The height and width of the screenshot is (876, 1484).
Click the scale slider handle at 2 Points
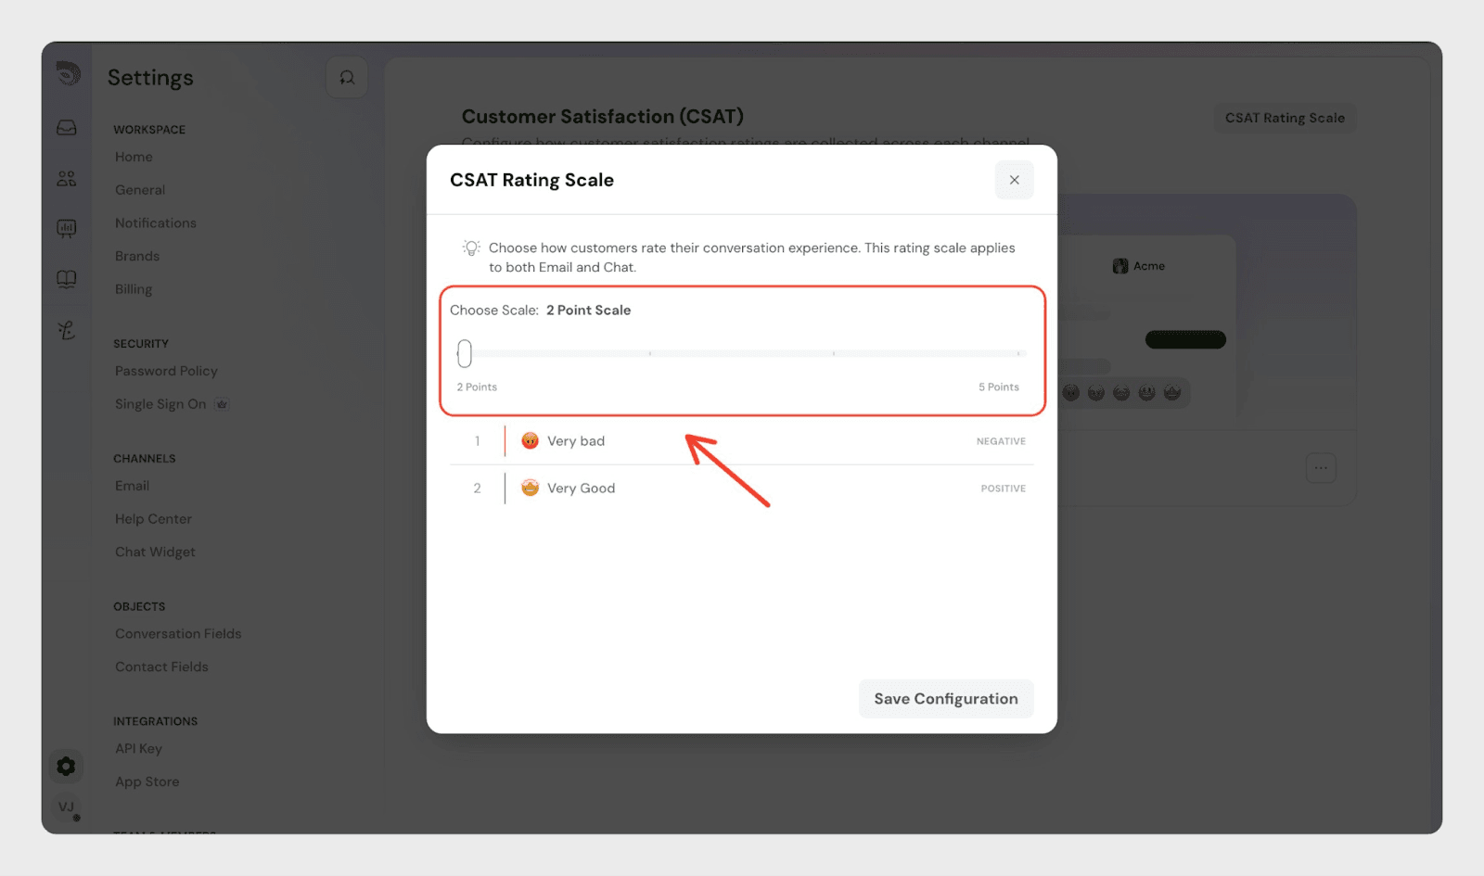[x=465, y=353]
